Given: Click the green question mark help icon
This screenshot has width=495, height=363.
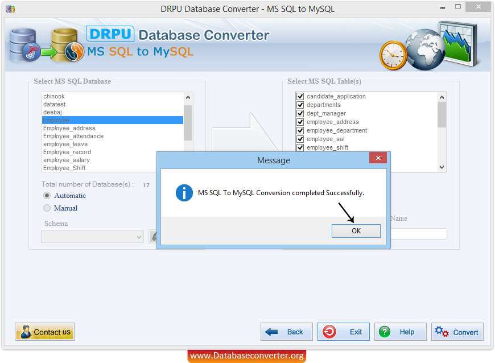Looking at the screenshot, I should coord(385,332).
